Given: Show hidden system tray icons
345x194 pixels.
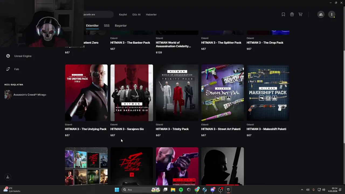Looking at the screenshot, I should click(x=302, y=190).
